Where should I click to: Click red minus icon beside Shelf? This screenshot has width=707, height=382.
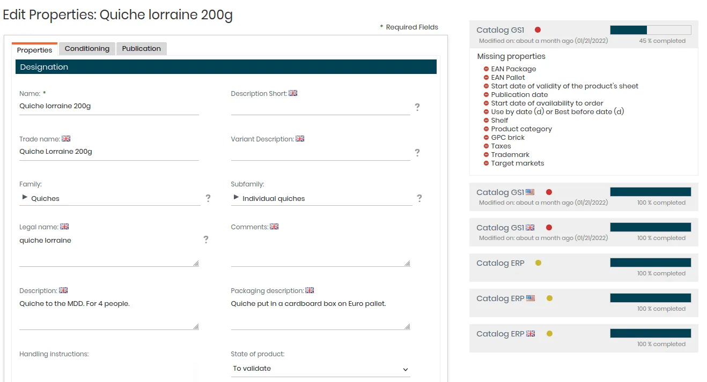(x=486, y=121)
